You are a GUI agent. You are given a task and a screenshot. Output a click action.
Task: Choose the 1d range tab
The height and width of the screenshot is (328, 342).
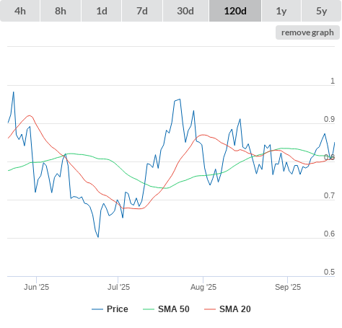102,11
